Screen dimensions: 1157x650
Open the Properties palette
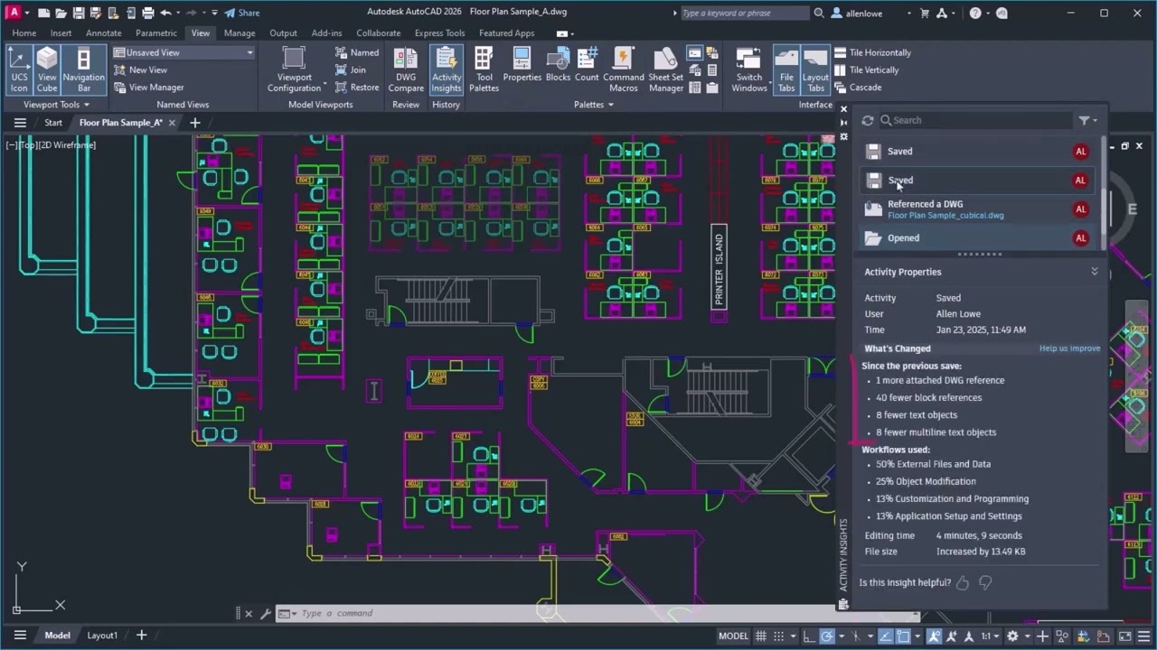click(522, 65)
